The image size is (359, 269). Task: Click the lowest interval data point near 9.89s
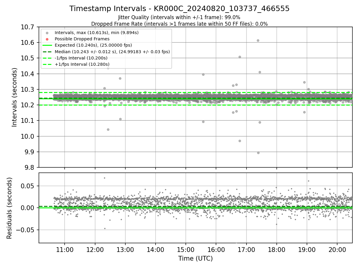click(258, 153)
